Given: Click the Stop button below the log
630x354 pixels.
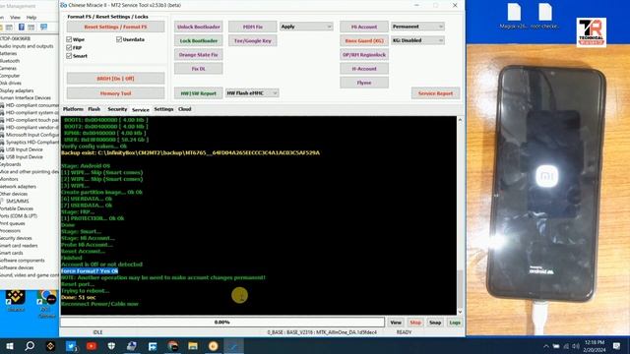Looking at the screenshot, I should coord(415,323).
